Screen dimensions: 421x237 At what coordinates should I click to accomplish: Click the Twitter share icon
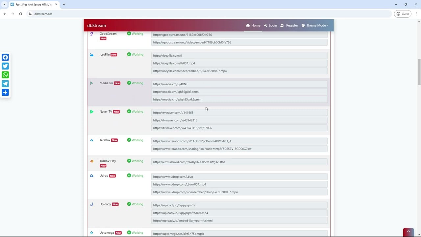5,66
